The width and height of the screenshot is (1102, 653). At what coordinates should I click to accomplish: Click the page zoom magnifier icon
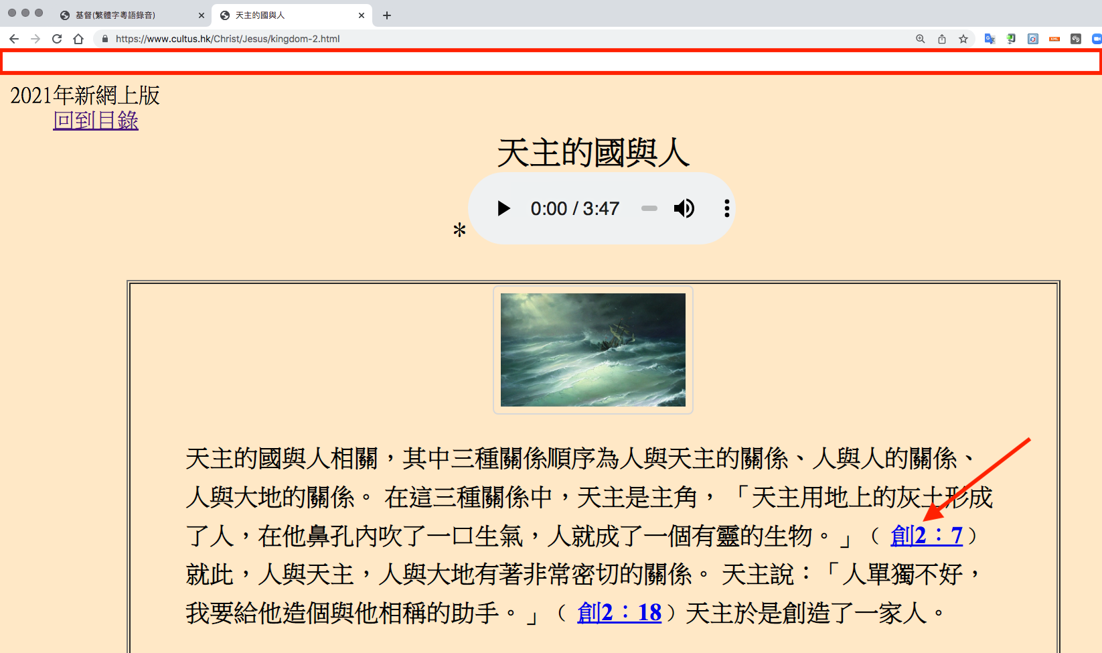(x=920, y=39)
